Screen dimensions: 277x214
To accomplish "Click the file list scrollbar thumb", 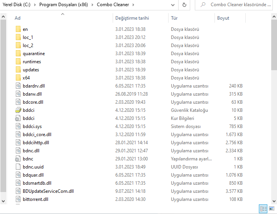I will click(x=274, y=45).
